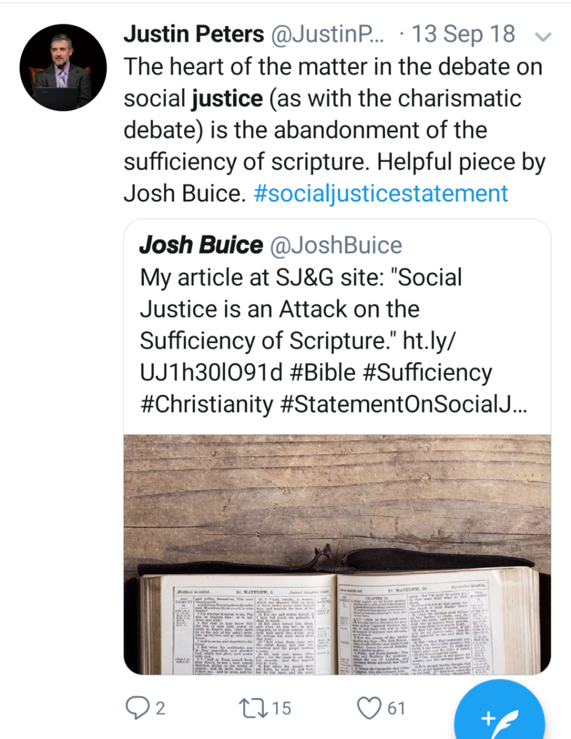This screenshot has height=739, width=571.
Task: Tap the Justin Peters display name
Action: tap(194, 34)
